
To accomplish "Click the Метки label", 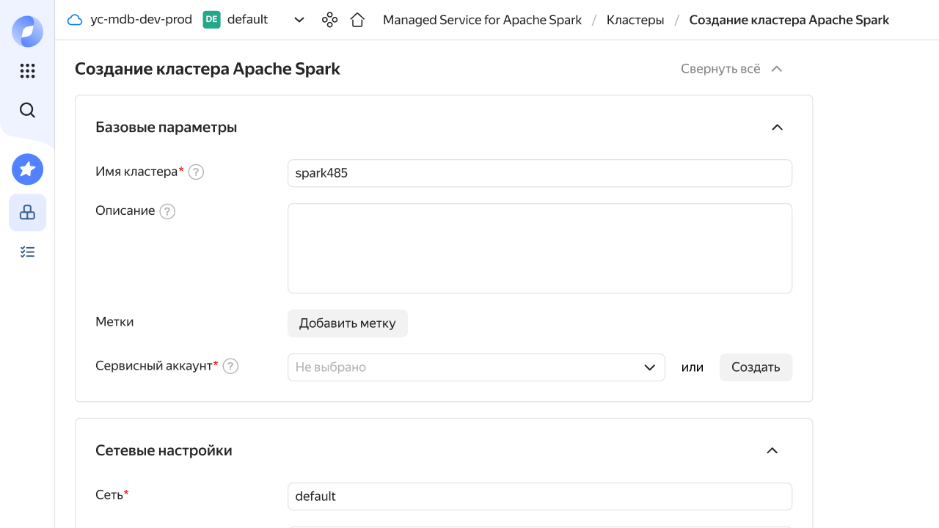I will [114, 322].
